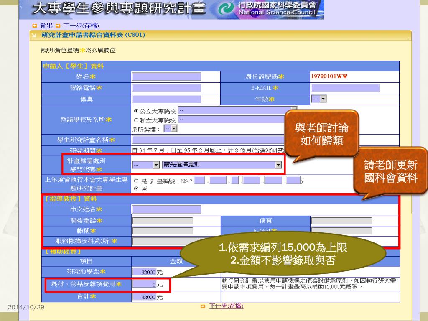
Task: Open the 系所選擇 dropdown
Action: click(x=171, y=129)
